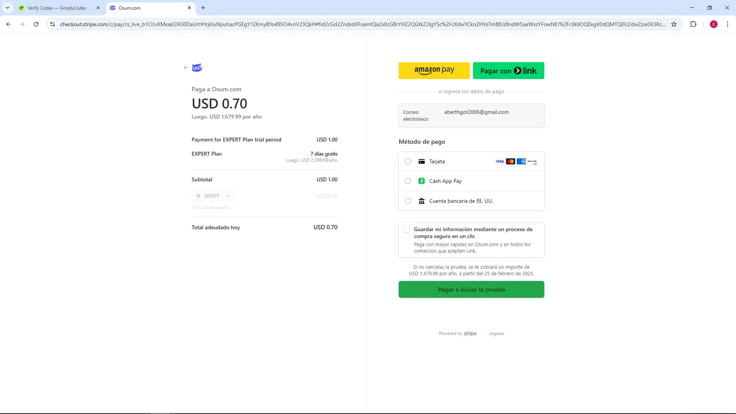
Task: Open a new browser tab
Action: (x=203, y=8)
